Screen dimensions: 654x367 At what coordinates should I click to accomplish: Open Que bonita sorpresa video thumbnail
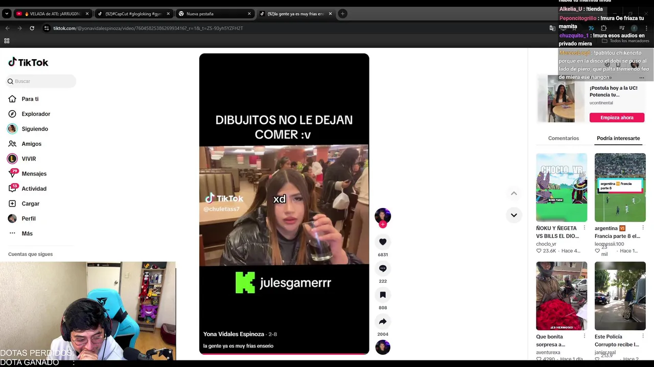tap(562, 296)
